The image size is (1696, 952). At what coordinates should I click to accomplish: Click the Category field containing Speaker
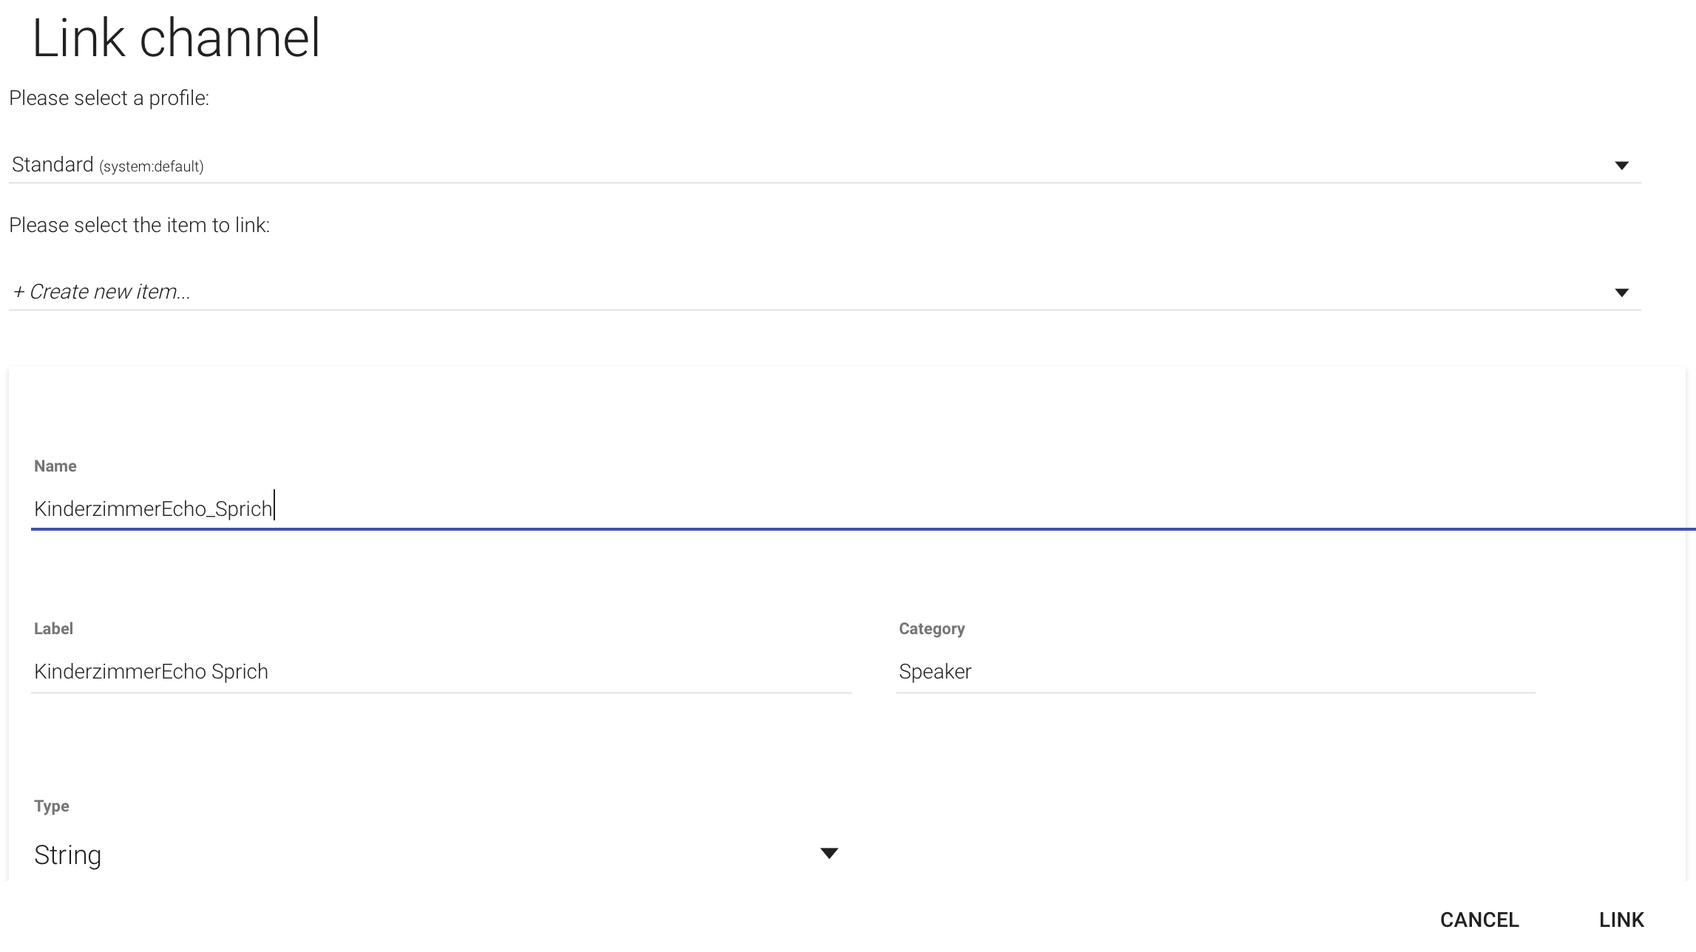coord(1215,671)
